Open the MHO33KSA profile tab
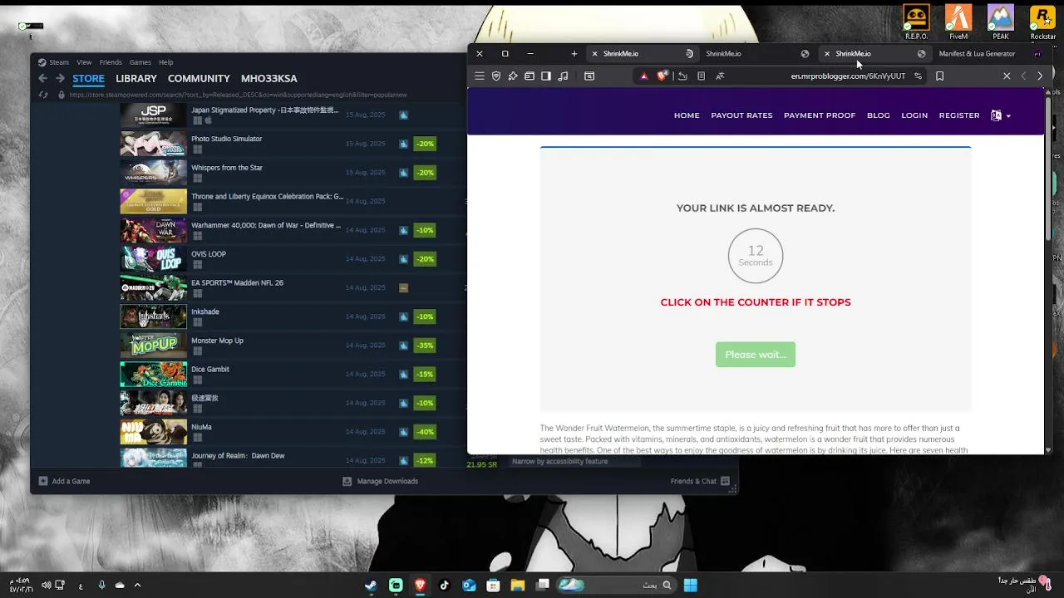The height and width of the screenshot is (598, 1064). (268, 78)
